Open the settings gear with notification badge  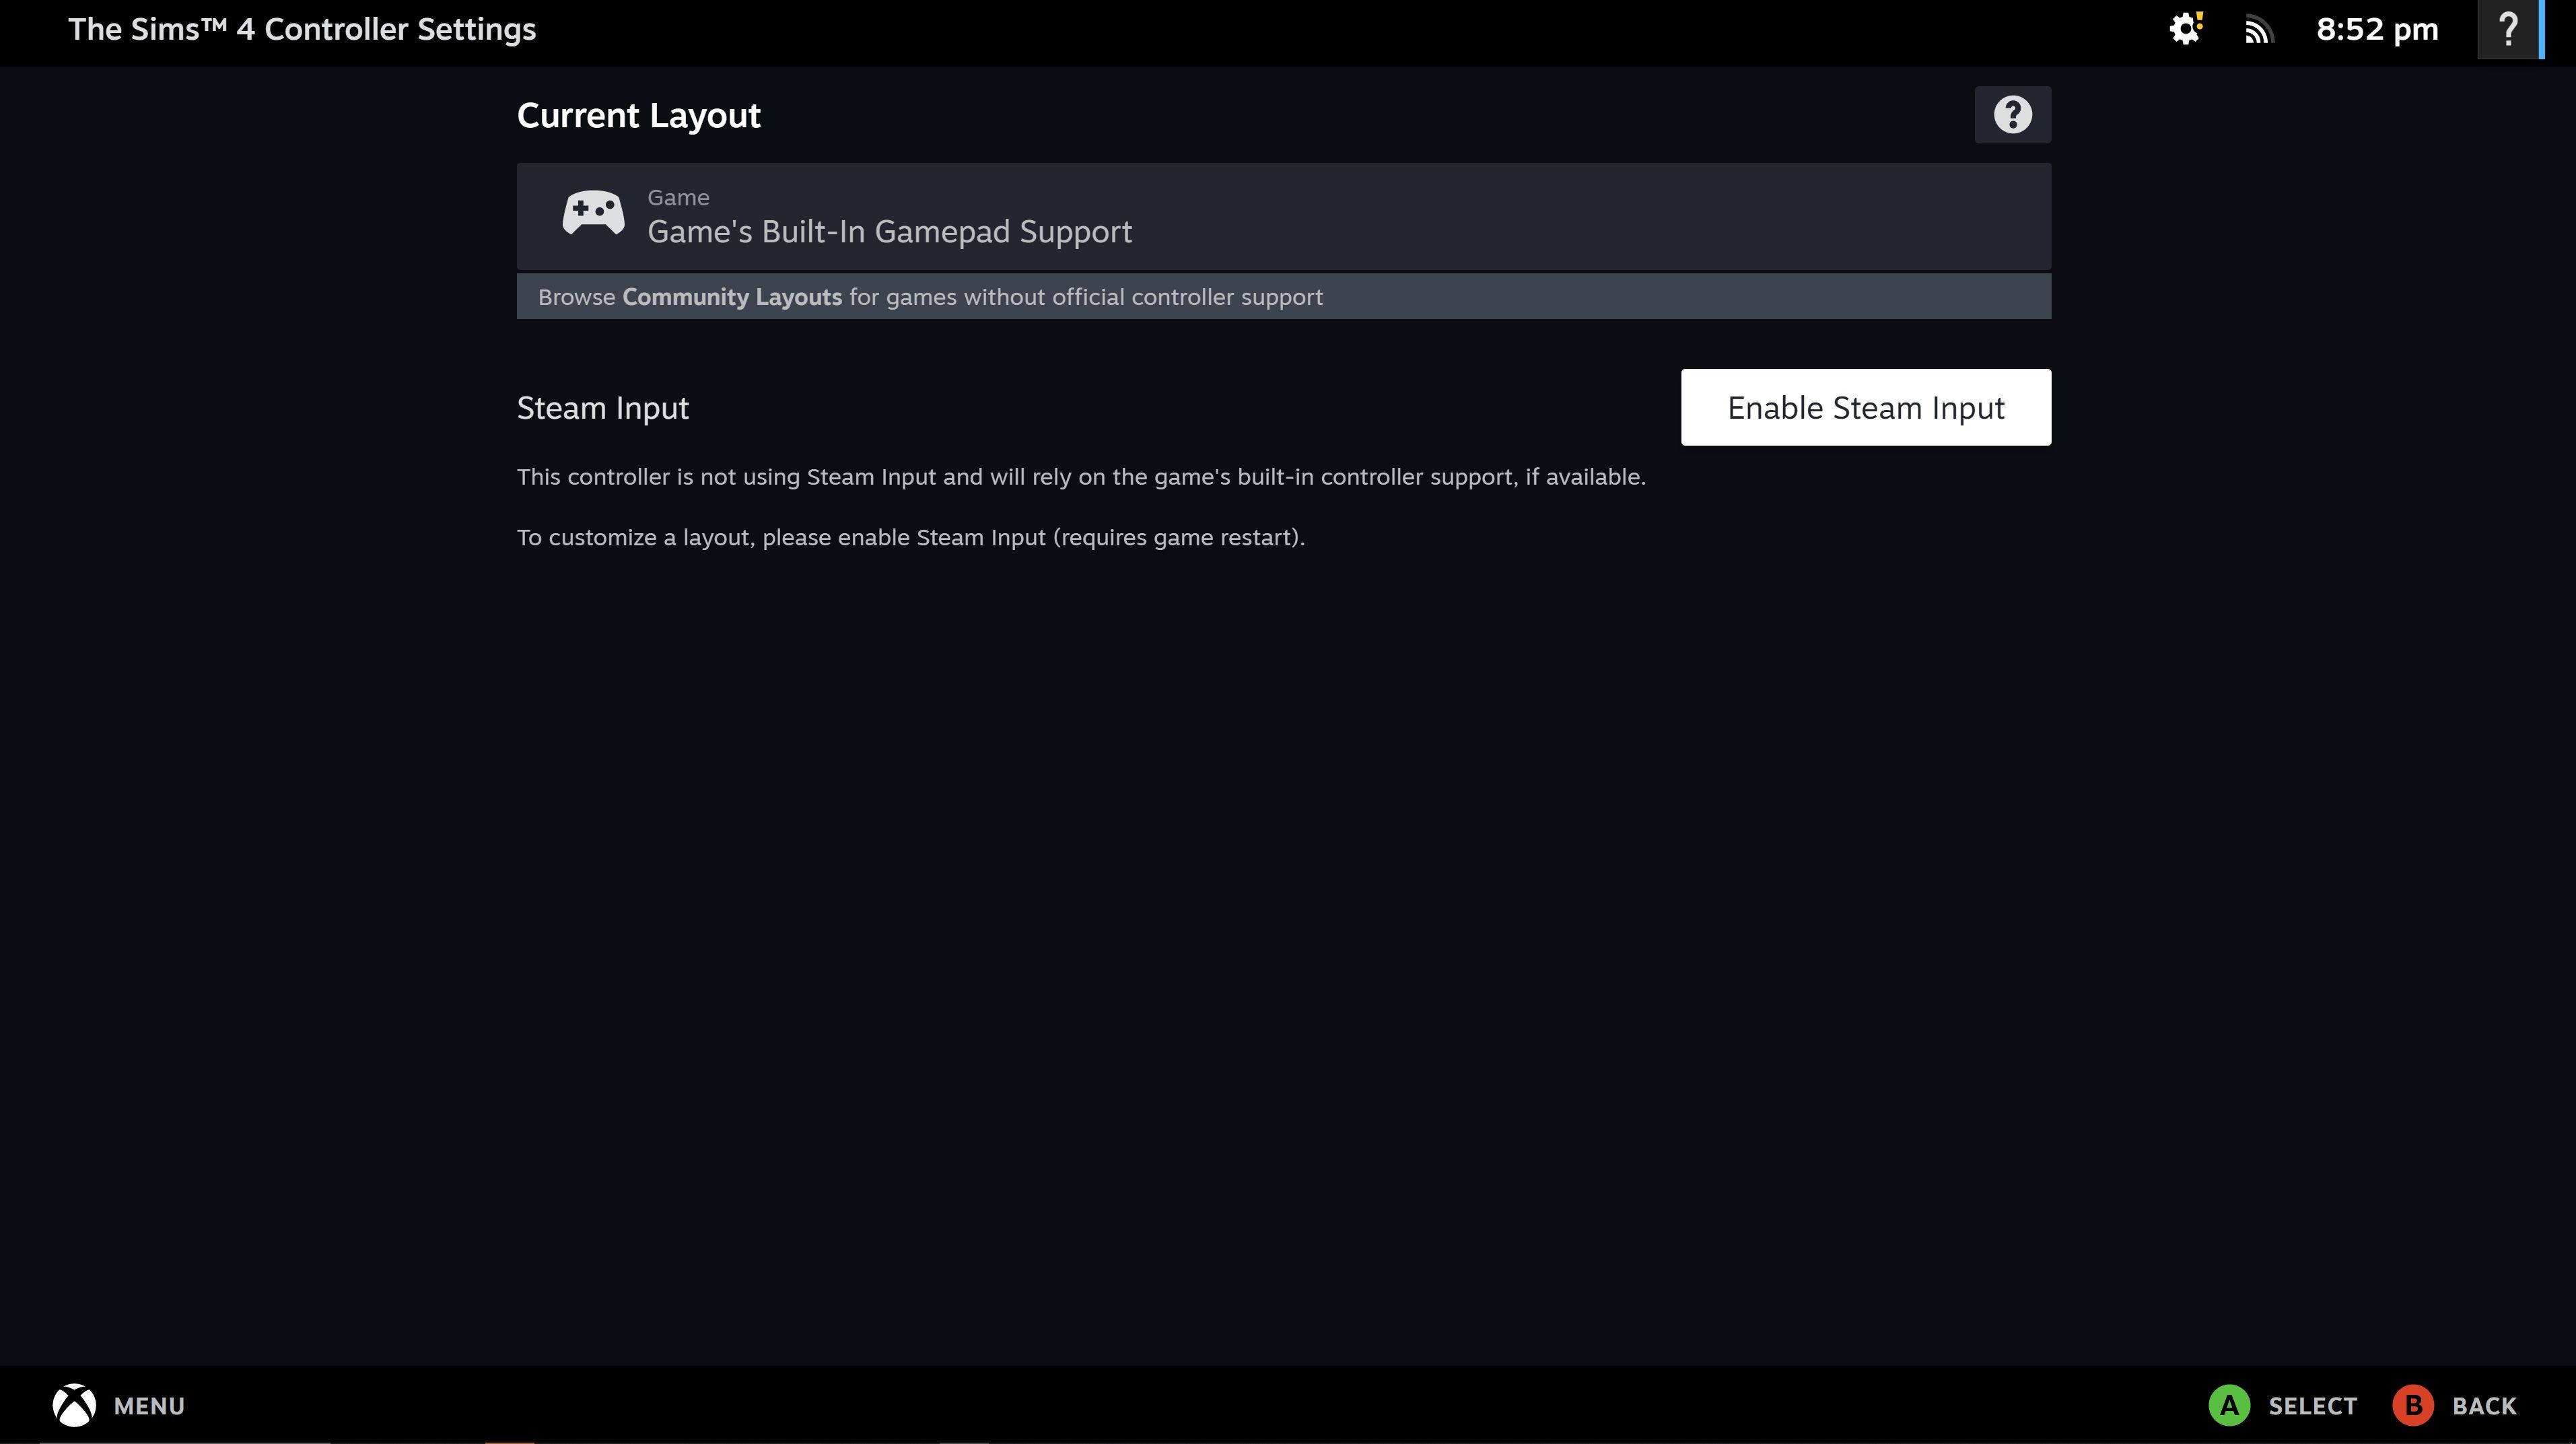tap(2185, 29)
